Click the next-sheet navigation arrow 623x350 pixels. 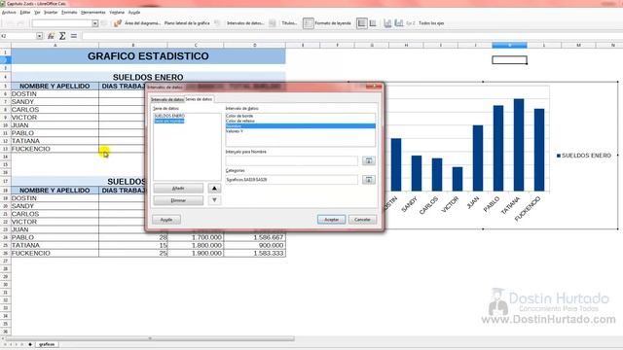pos(17,344)
